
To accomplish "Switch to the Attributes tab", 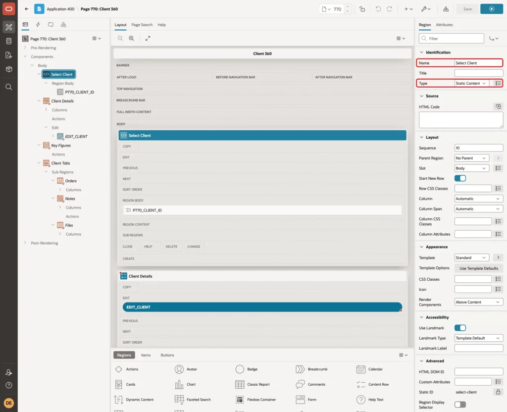I will coord(444,25).
